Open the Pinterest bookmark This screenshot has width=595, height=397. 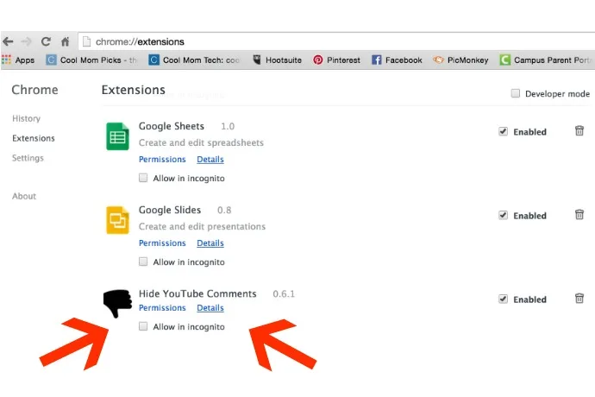click(336, 60)
